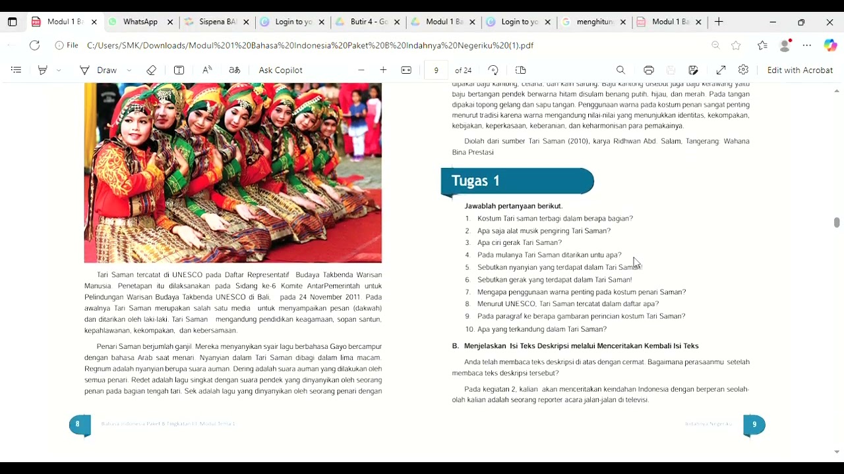The image size is (844, 474).
Task: Rotate the PDF page
Action: coord(493,70)
